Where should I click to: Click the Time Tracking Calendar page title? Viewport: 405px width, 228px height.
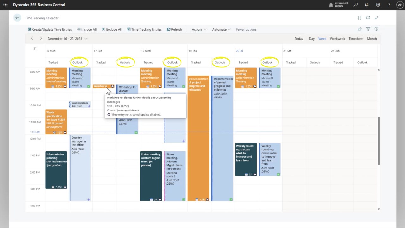tap(42, 18)
